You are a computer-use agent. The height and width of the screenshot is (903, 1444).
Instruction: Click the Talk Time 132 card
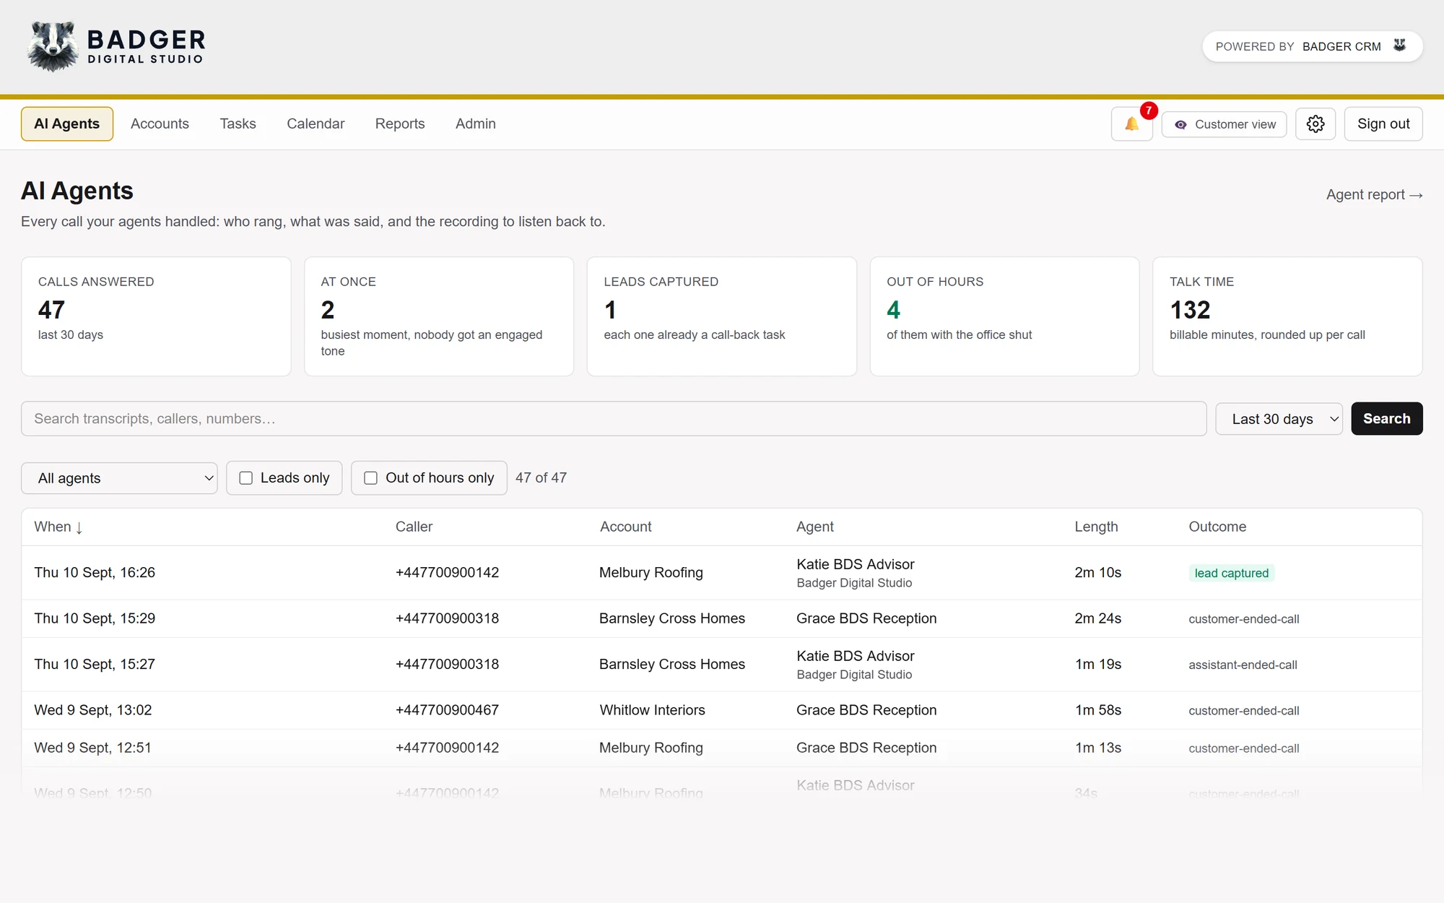[x=1287, y=316]
